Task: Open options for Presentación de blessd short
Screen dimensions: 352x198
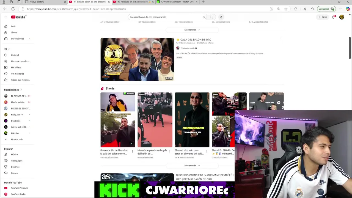Action: (132, 151)
